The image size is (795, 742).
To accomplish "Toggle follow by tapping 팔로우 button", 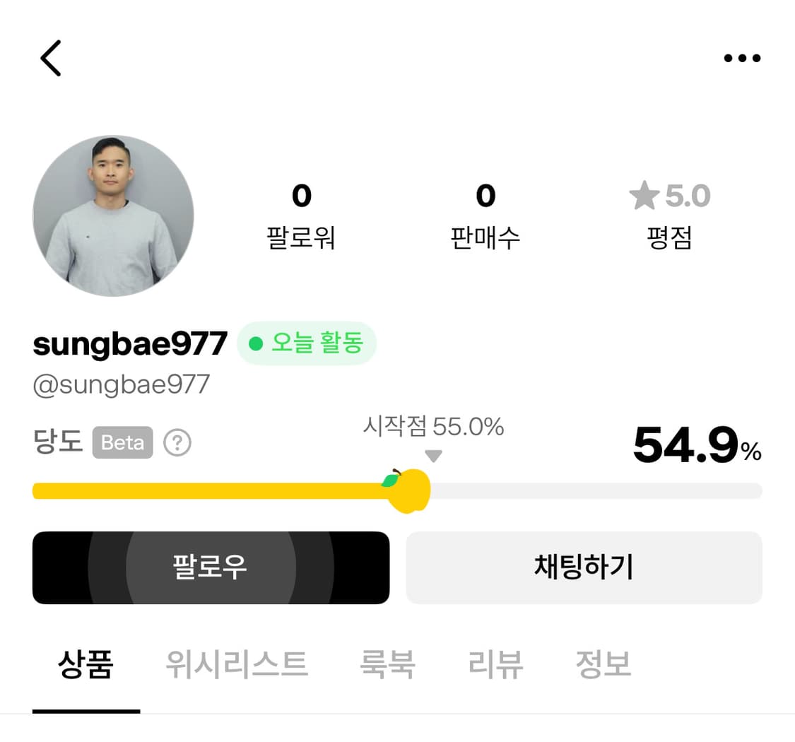I will point(211,567).
